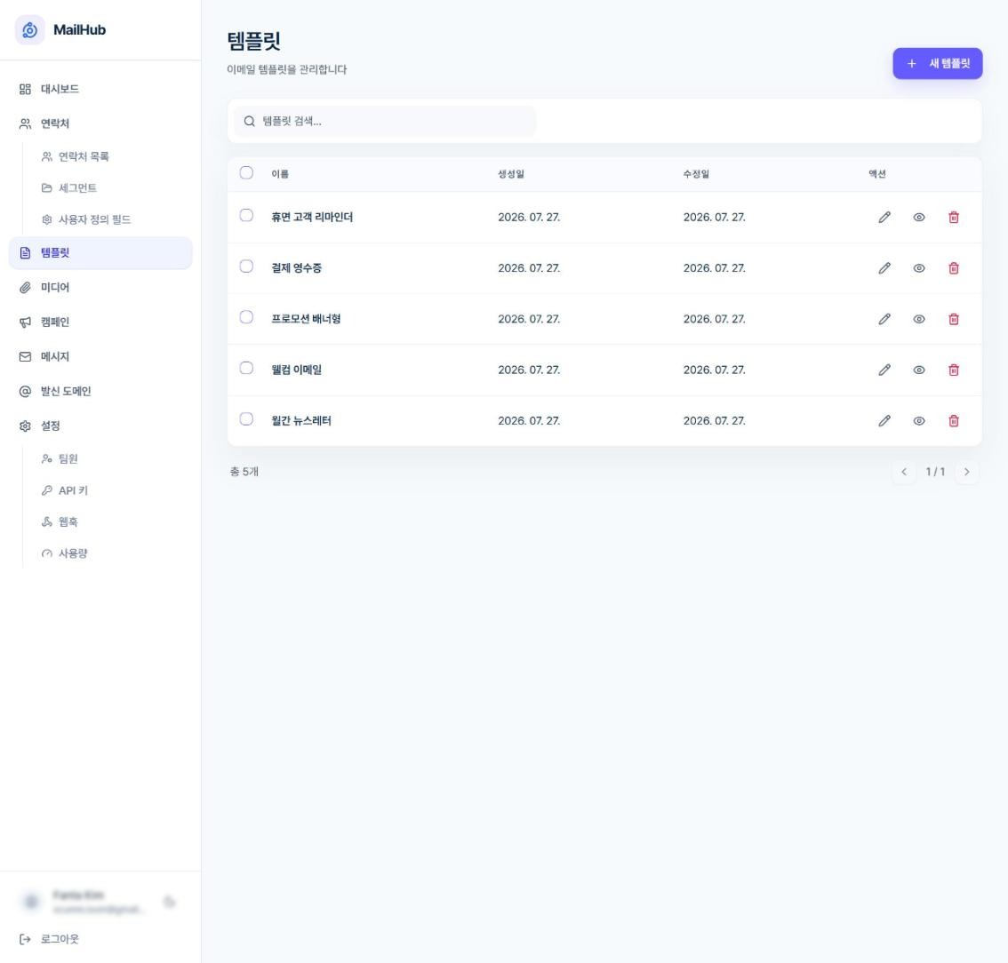
Task: Edit the 휴면 고객 리마인더 template
Action: (884, 217)
